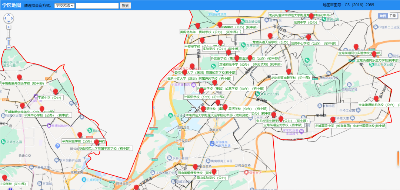This screenshot has width=400, height=190.
Task: Select the marker for 黄阁北九年一贯制学校
Action: [198, 26]
